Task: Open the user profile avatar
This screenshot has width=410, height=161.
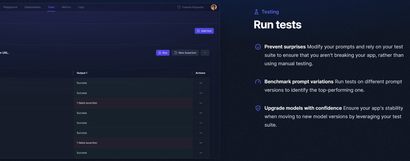Action: 214,7
